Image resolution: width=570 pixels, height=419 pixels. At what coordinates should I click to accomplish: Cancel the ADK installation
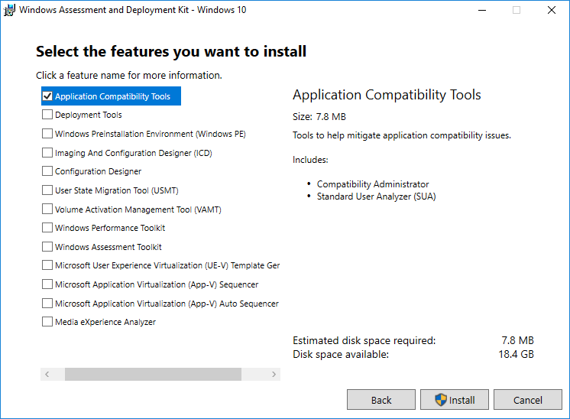click(x=528, y=400)
